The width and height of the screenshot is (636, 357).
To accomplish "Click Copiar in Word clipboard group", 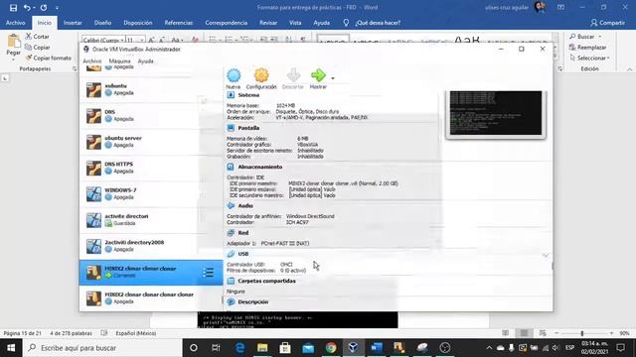I will point(38,48).
